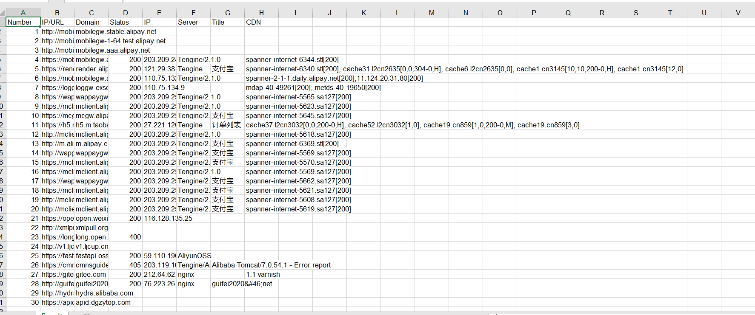The width and height of the screenshot is (755, 315).
Task: Click CDN cell spanner-internet-6344.stl[200]
Action: click(x=292, y=59)
